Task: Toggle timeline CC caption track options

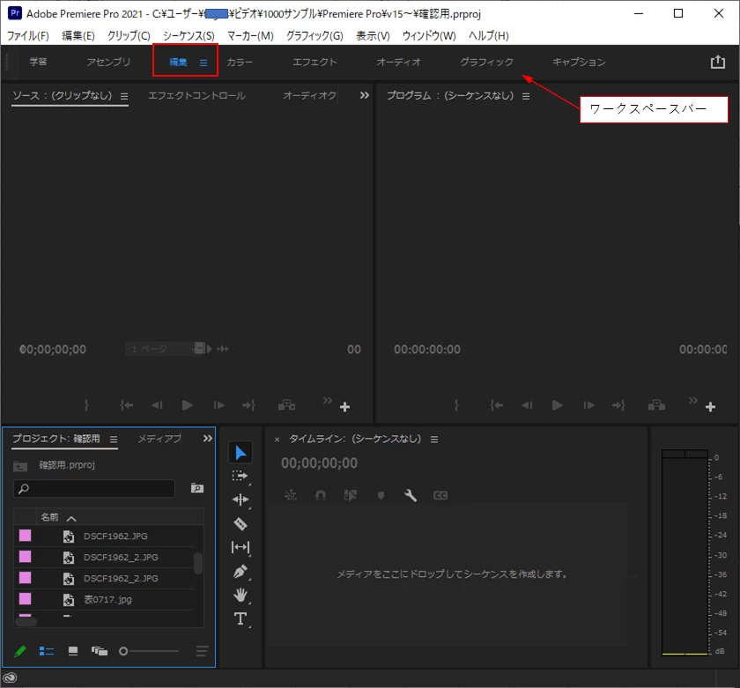Action: (x=440, y=495)
